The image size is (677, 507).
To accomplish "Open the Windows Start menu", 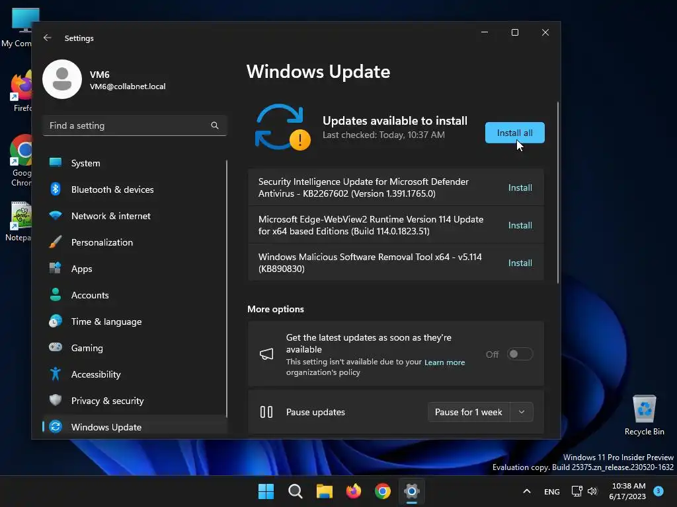I will (266, 491).
